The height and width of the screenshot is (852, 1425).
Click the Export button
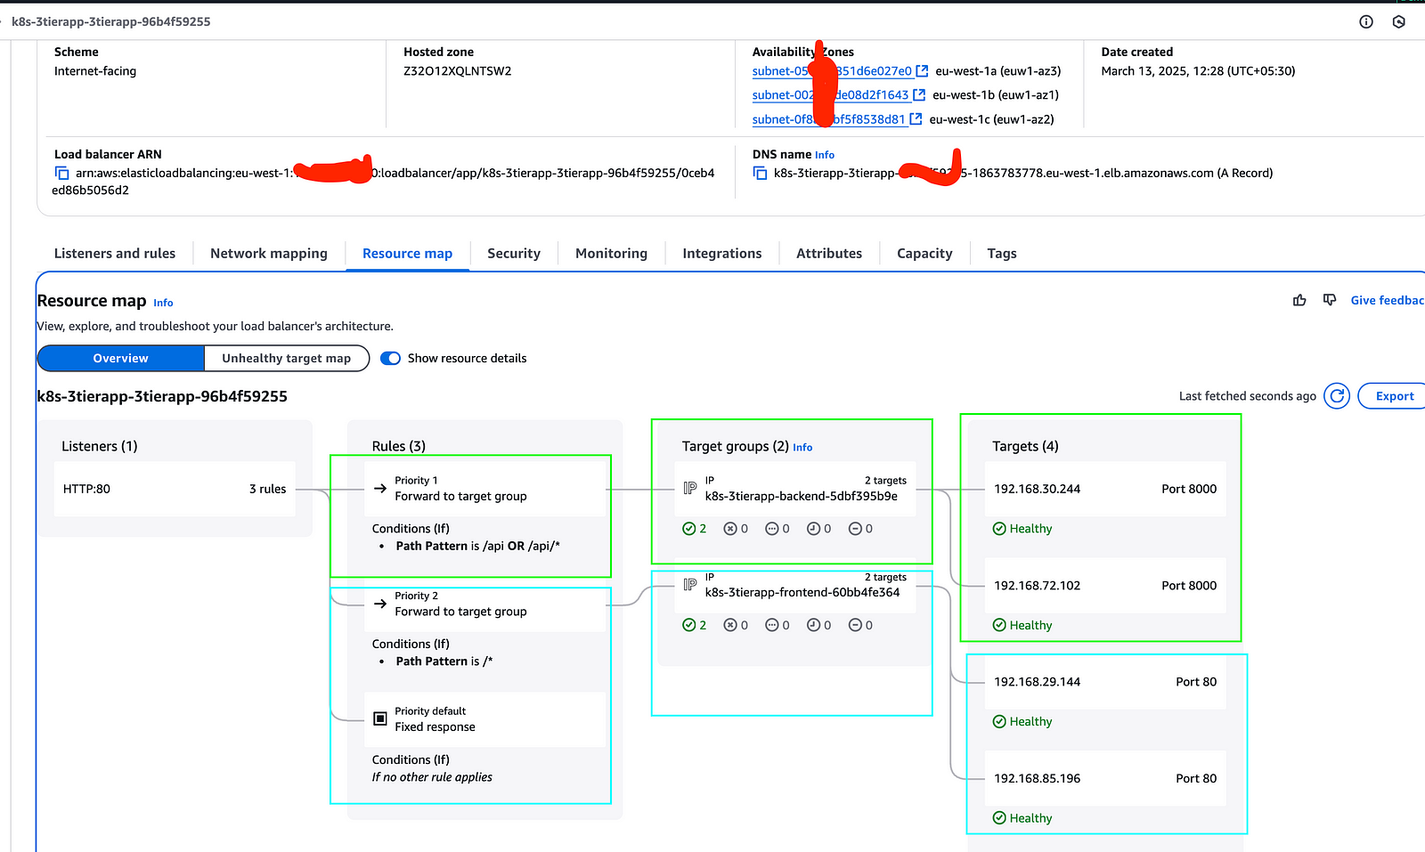1394,396
